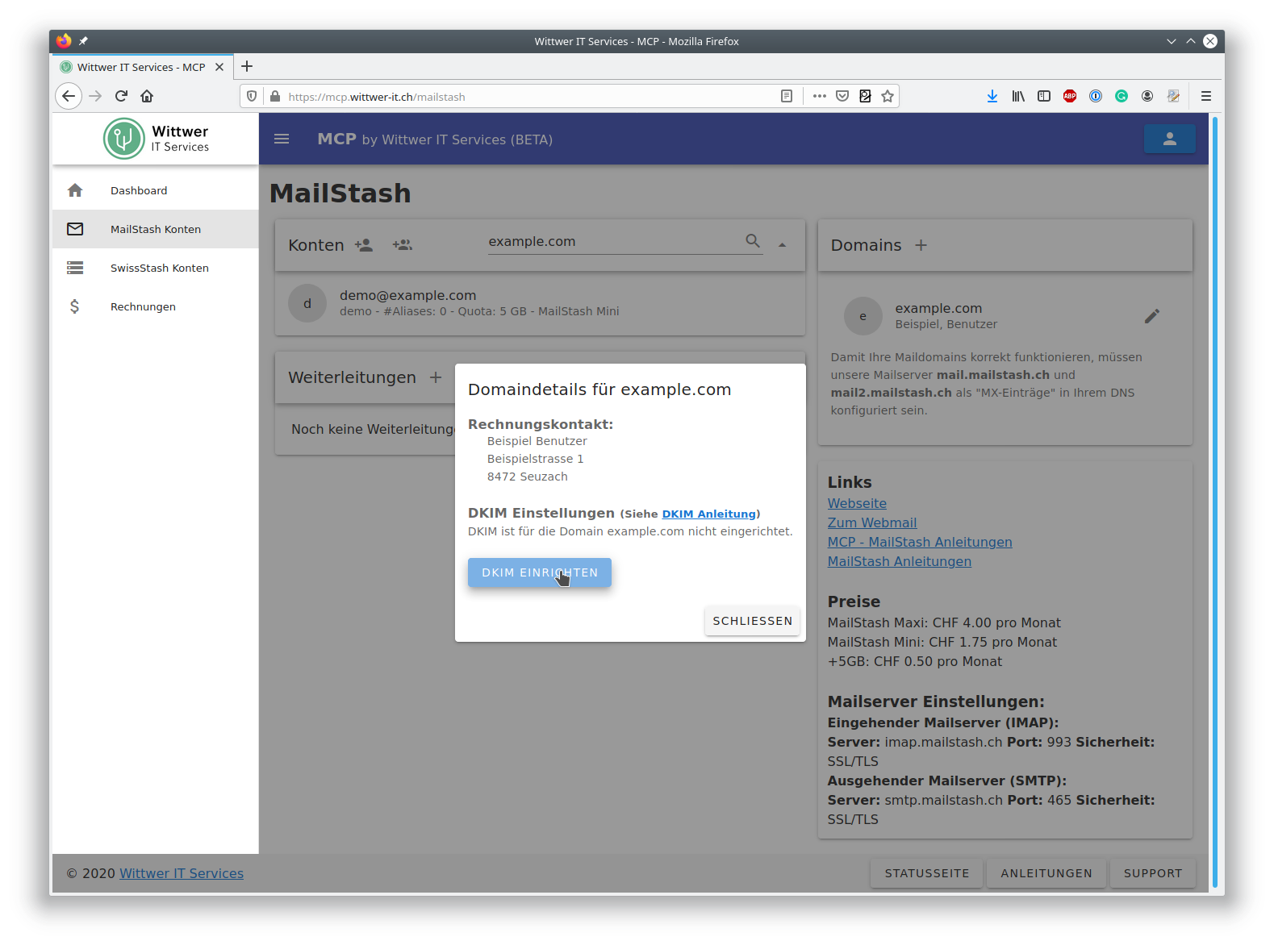Viewport: 1274px width, 945px height.
Task: Click the pin icon in title bar
Action: tap(83, 41)
